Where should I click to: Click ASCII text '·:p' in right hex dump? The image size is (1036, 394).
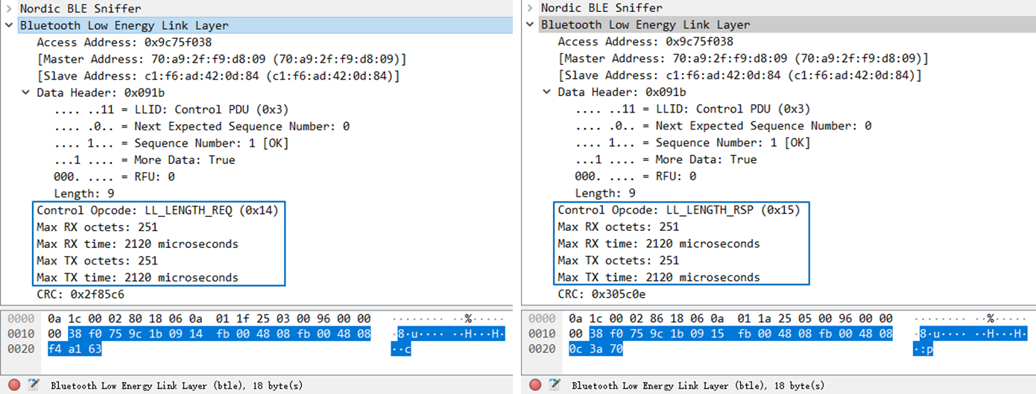point(923,349)
